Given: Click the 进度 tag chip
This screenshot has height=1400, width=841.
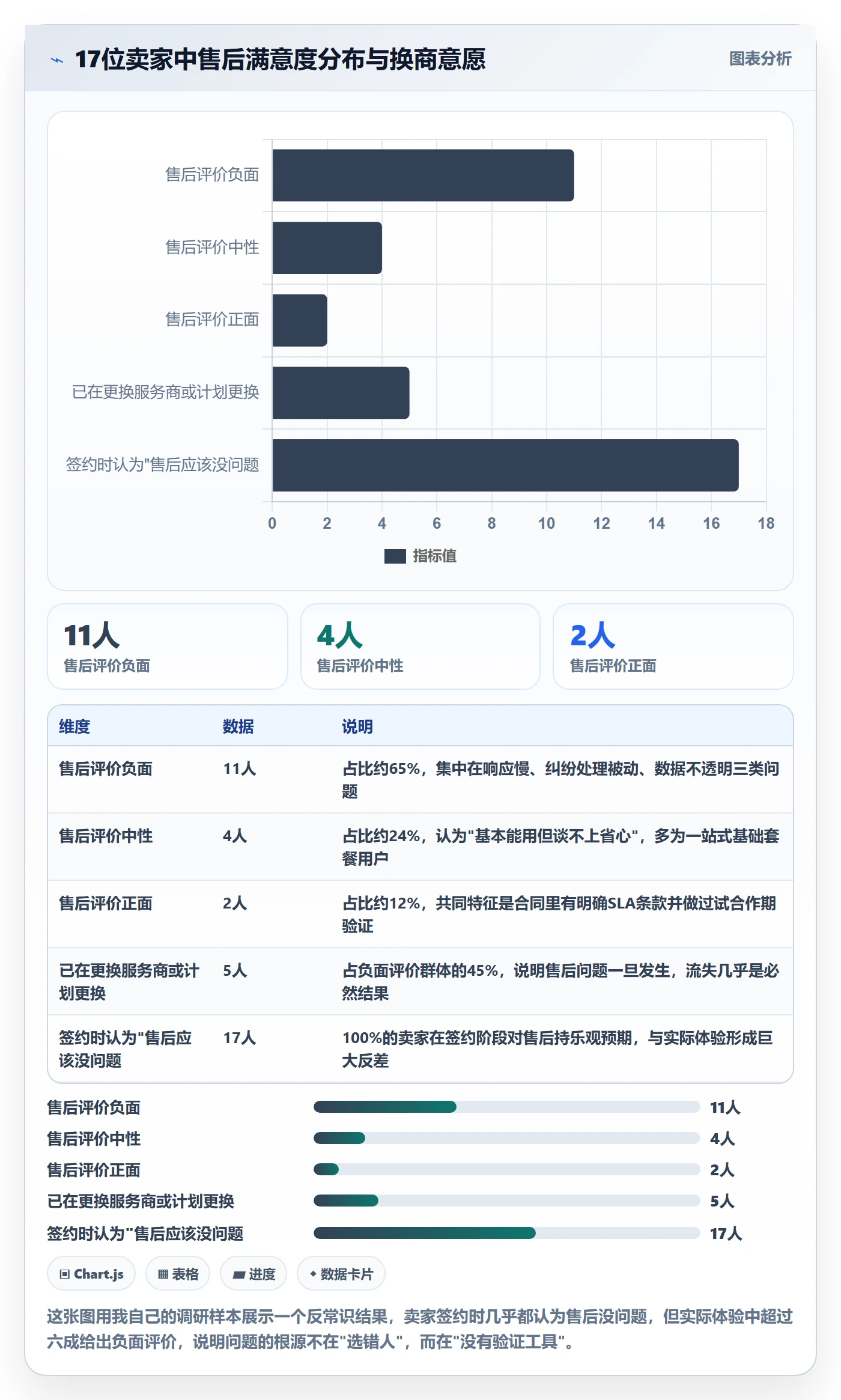Looking at the screenshot, I should pos(254,1274).
